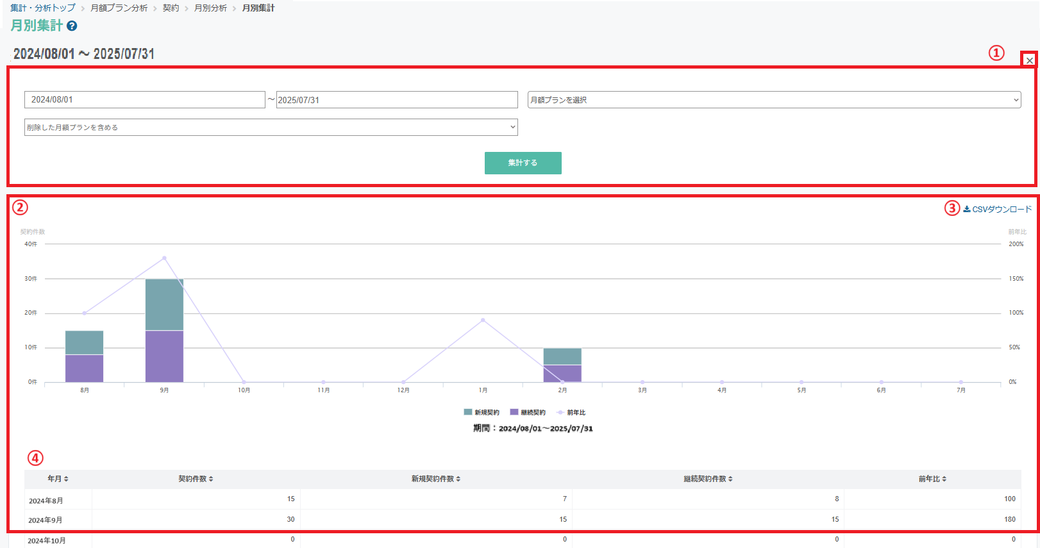Toggle 継続契約 series in chart legend
Viewport: 1040px width, 548px height.
coord(528,412)
